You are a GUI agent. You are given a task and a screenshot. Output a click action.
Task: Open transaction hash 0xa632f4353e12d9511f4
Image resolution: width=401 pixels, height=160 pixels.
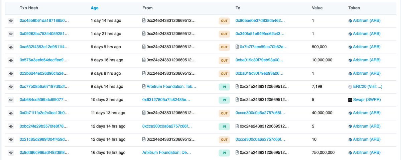(44, 47)
